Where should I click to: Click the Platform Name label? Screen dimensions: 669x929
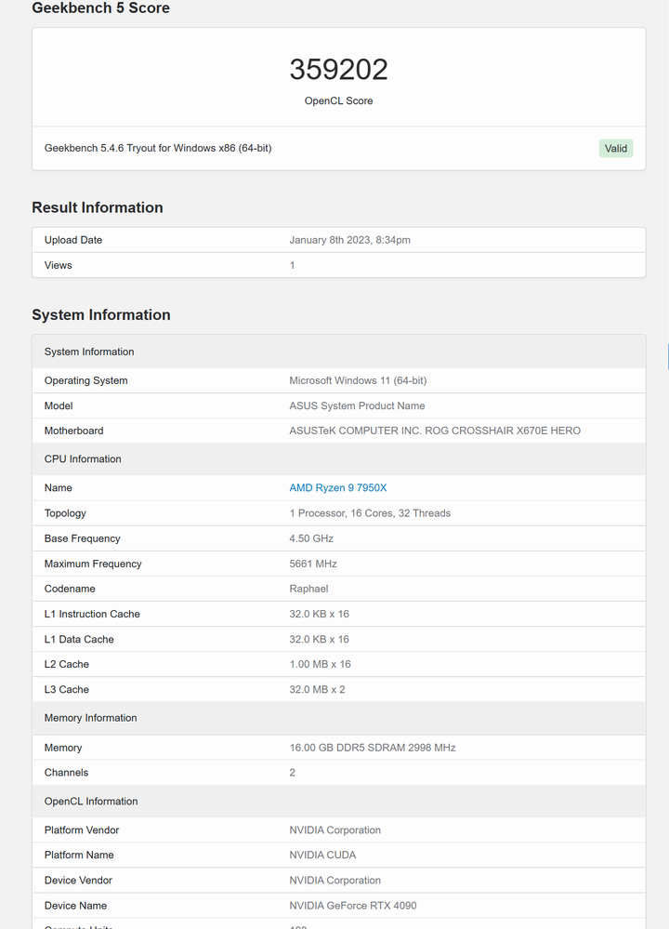coord(79,855)
